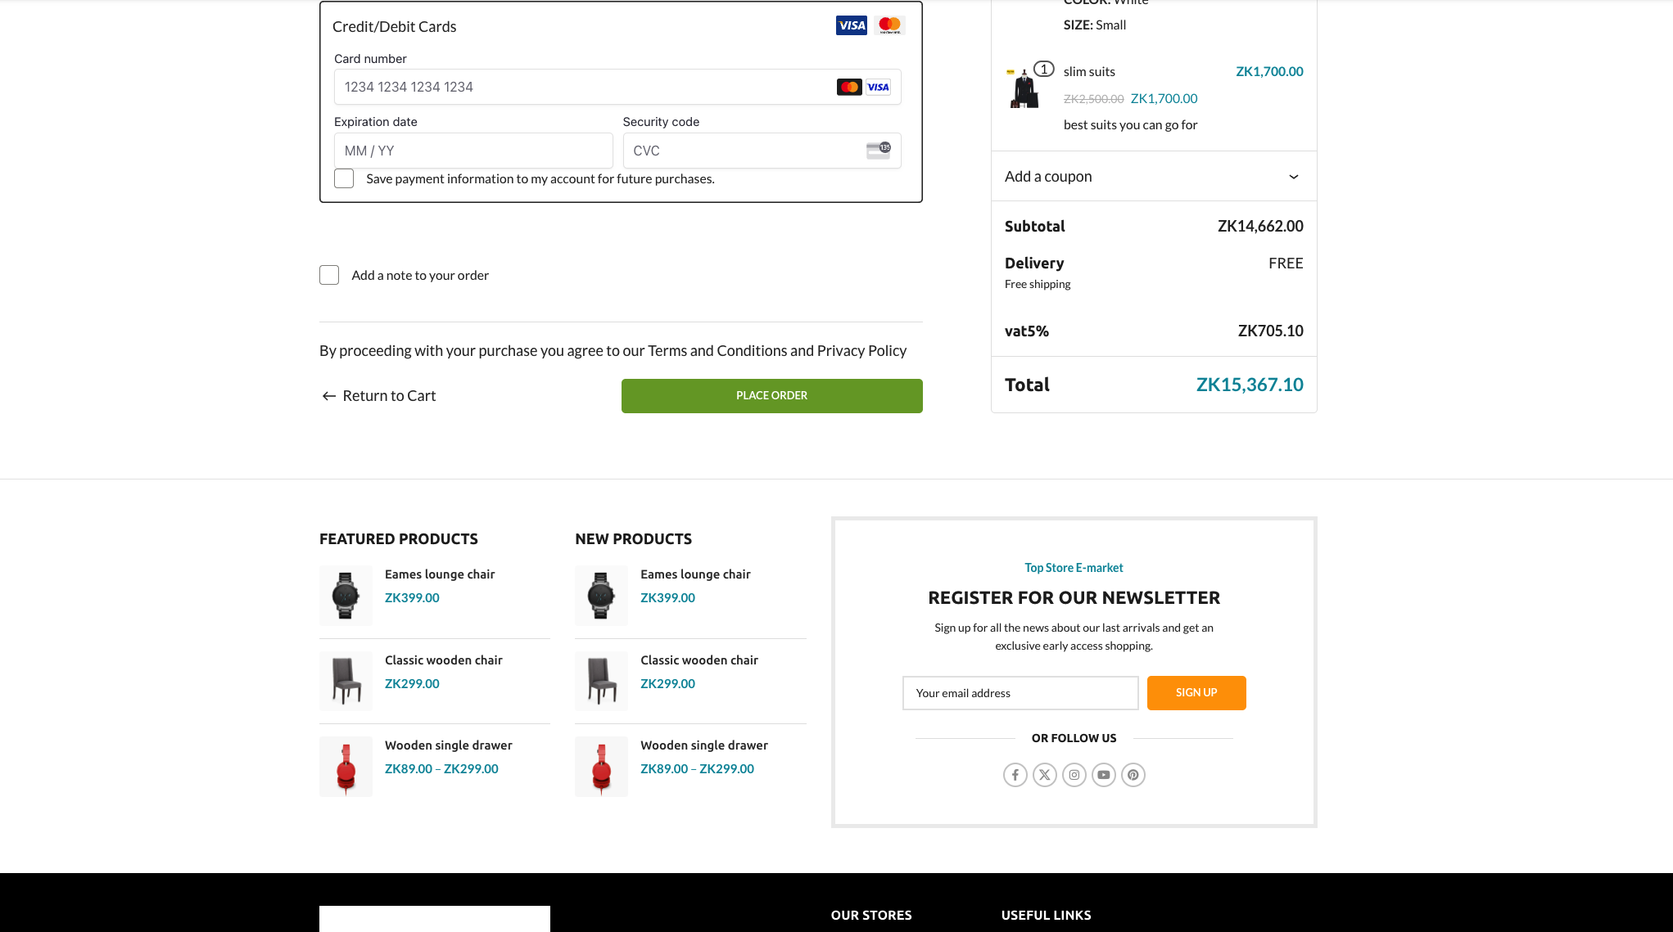Image resolution: width=1673 pixels, height=932 pixels.
Task: Open the Privacy Policy link
Action: [861, 350]
